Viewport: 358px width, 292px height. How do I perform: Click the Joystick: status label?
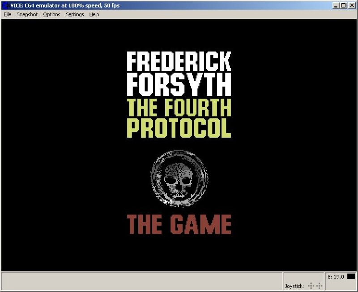pyautogui.click(x=294, y=286)
